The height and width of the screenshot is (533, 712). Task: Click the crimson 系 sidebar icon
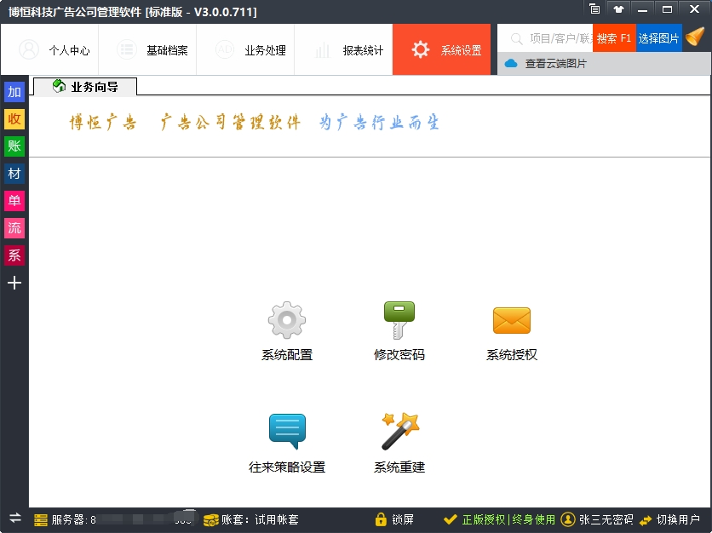tap(14, 255)
